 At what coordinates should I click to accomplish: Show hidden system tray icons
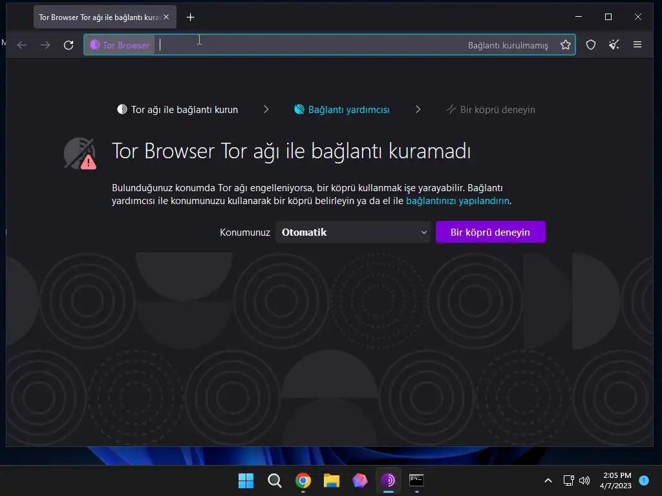(548, 480)
